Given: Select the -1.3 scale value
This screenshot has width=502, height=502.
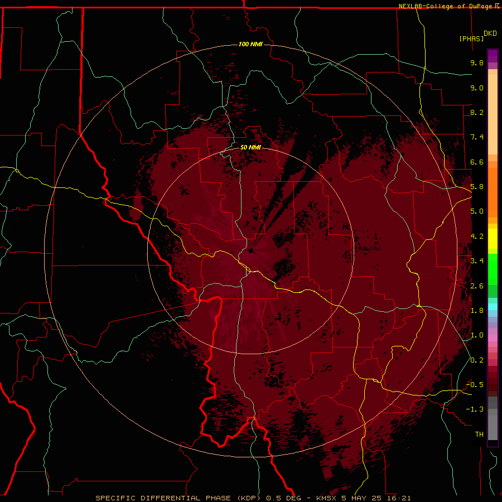Looking at the screenshot, I should pos(475,409).
